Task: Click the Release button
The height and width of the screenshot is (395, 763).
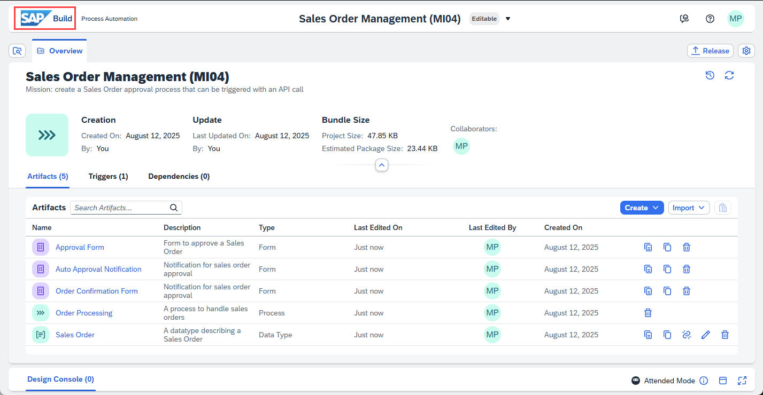Action: click(710, 51)
